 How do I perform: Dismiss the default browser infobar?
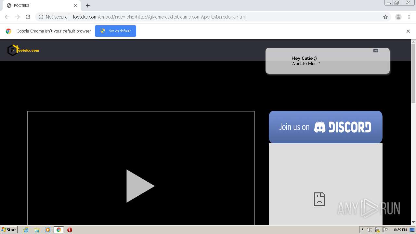pos(408,31)
